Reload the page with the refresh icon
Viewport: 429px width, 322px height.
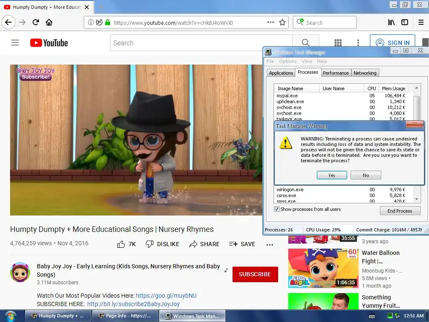coord(36,22)
